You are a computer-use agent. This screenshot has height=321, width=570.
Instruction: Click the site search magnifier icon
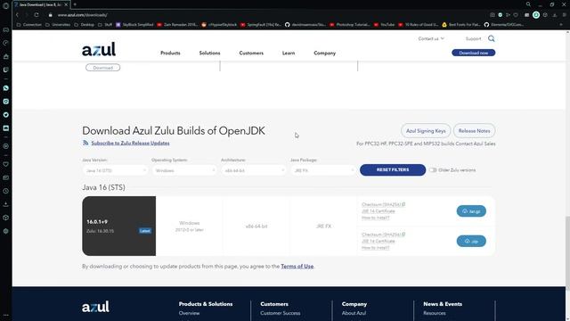pyautogui.click(x=491, y=38)
